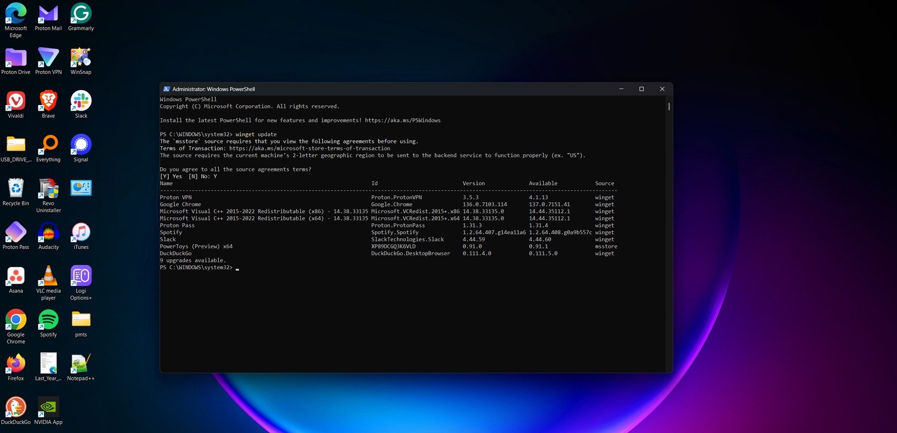Click 'SlackTechnologies.Slack' in the table
The width and height of the screenshot is (897, 433).
pyautogui.click(x=407, y=239)
